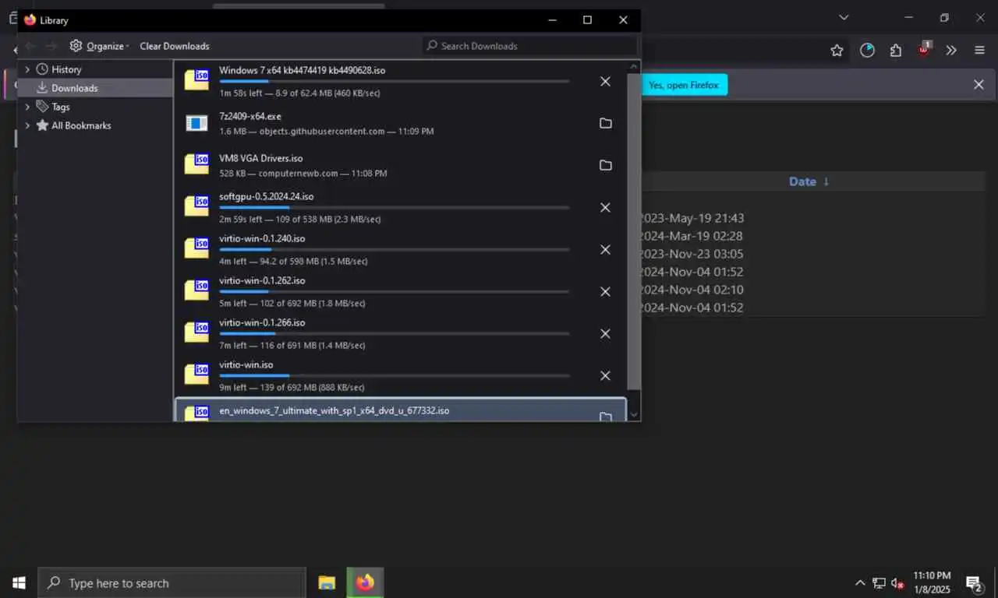Open the Firefox downloads progress icon
998x598 pixels.
coord(867,51)
